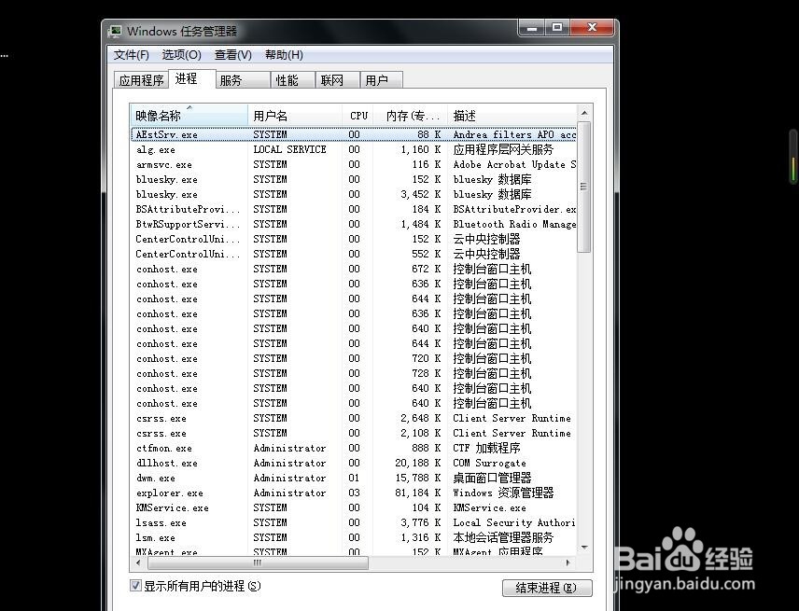
Task: Click the 81,184 K memory value
Action: tap(417, 493)
